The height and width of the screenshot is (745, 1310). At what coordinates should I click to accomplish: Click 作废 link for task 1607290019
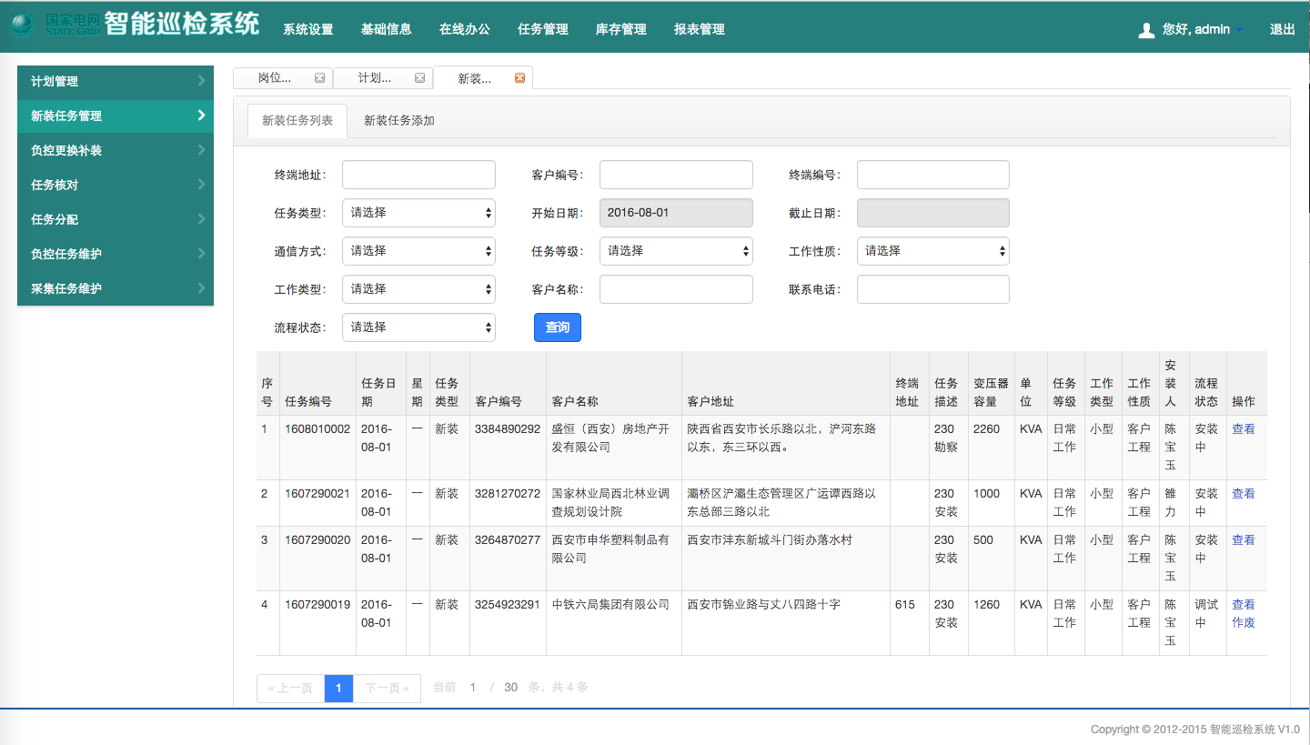pyautogui.click(x=1243, y=622)
